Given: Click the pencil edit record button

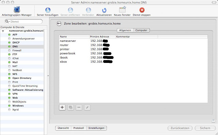Looking at the screenshot, I should coord(87,107).
